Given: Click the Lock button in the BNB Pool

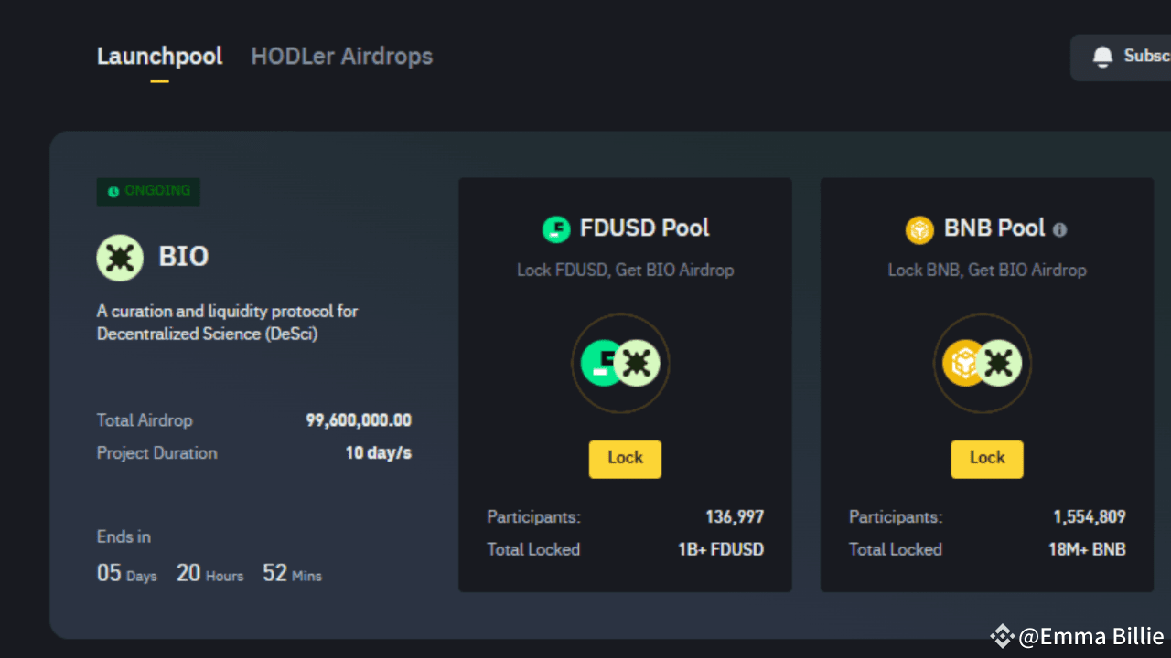Looking at the screenshot, I should point(986,459).
